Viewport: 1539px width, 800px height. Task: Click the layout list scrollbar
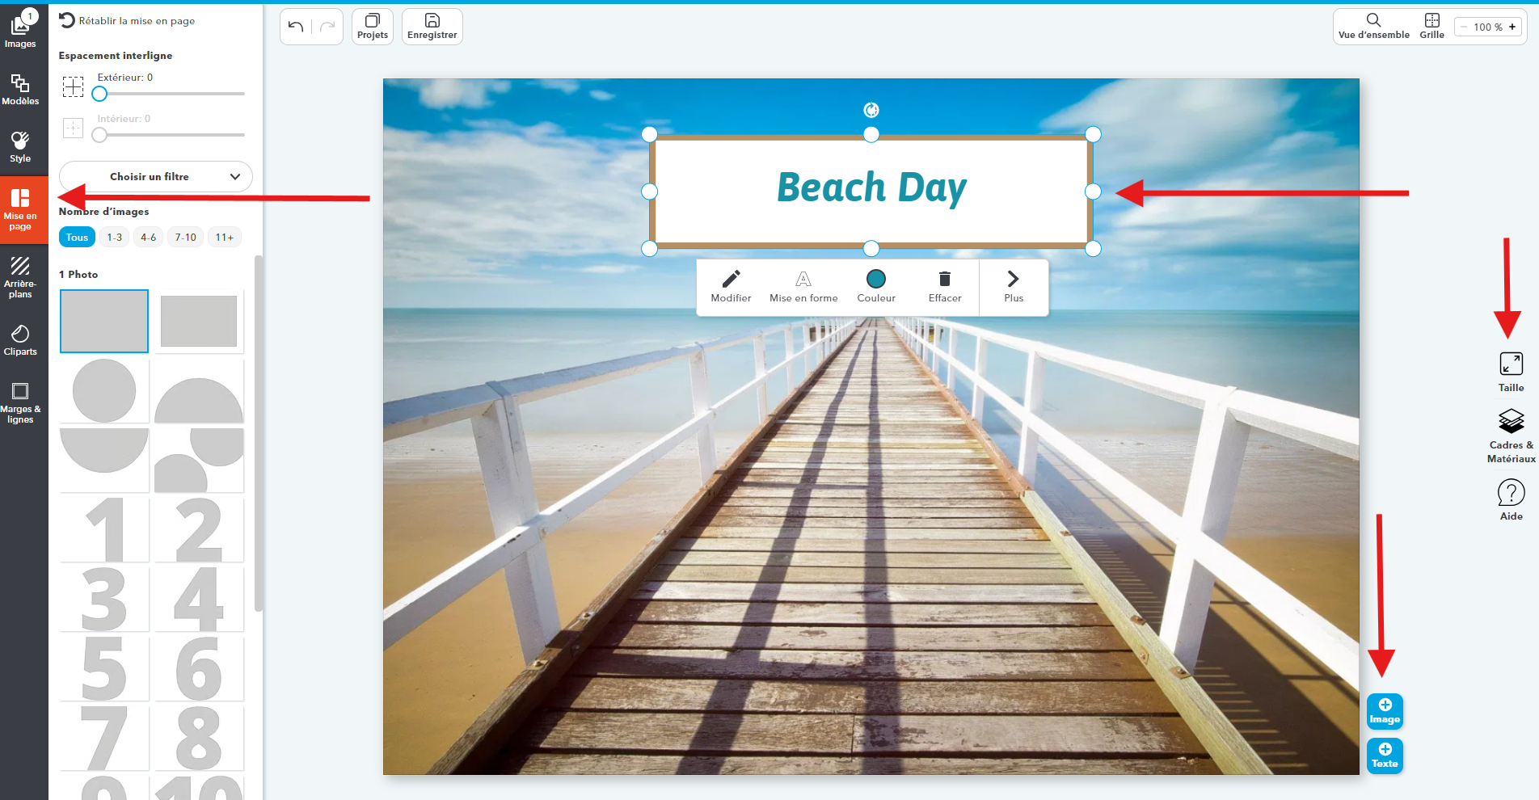tap(259, 433)
